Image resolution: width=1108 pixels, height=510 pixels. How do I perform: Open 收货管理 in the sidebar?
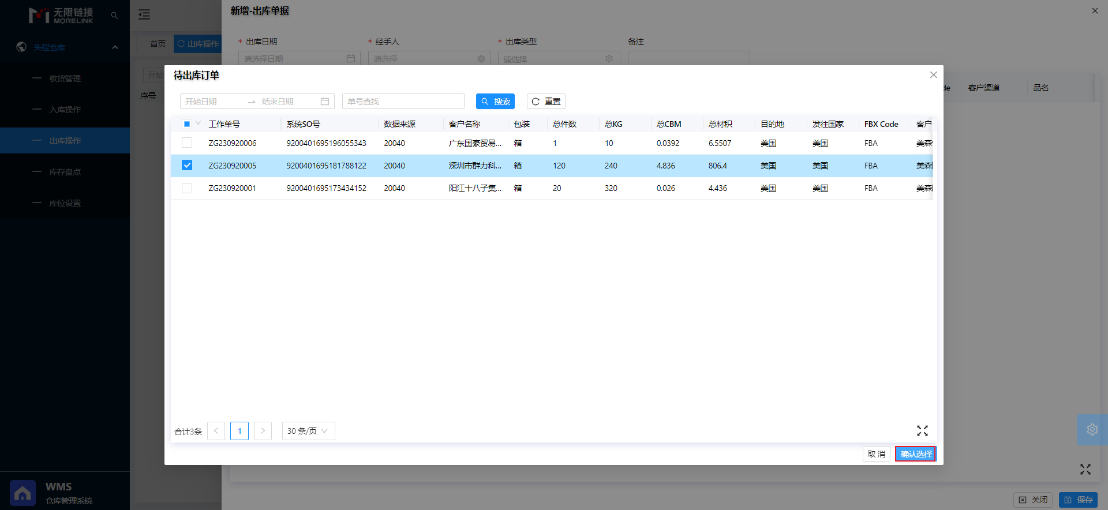point(65,78)
